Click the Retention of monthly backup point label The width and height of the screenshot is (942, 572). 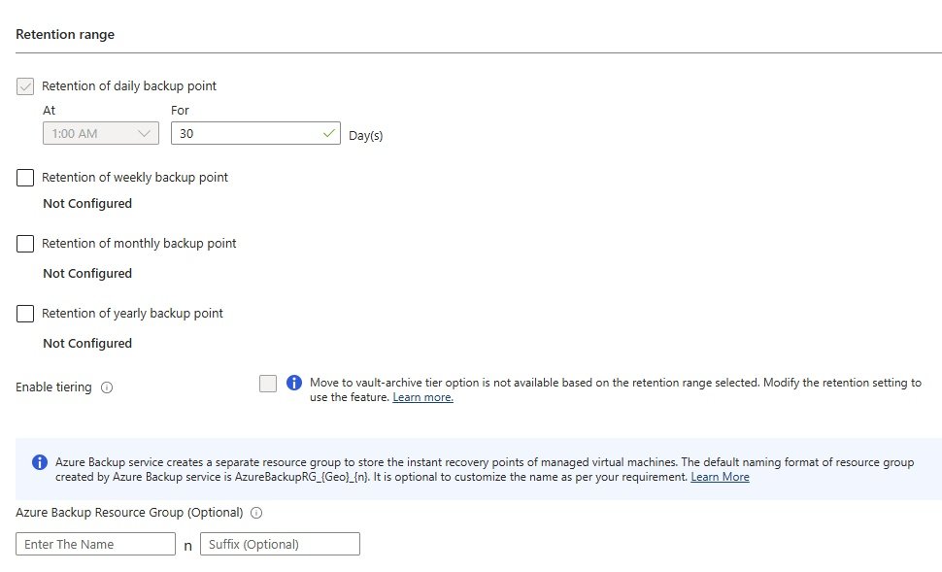click(x=139, y=244)
